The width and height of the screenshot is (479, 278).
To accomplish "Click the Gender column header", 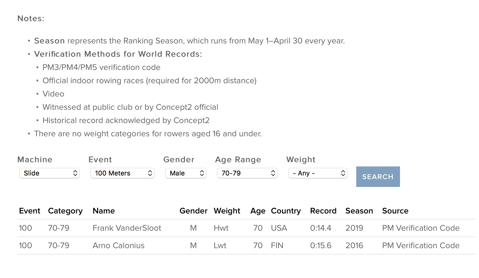I will coord(193,211).
